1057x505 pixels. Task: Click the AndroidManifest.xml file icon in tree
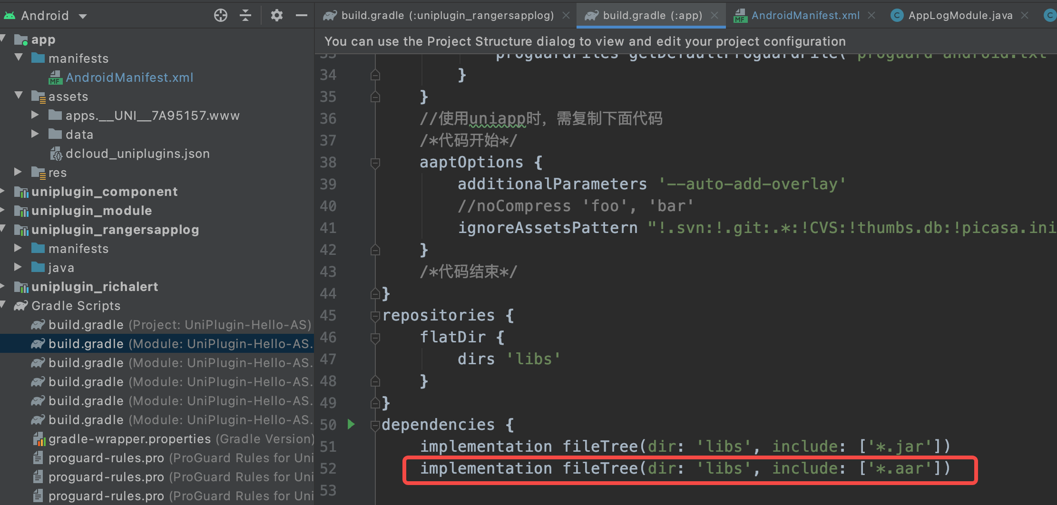tap(56, 78)
